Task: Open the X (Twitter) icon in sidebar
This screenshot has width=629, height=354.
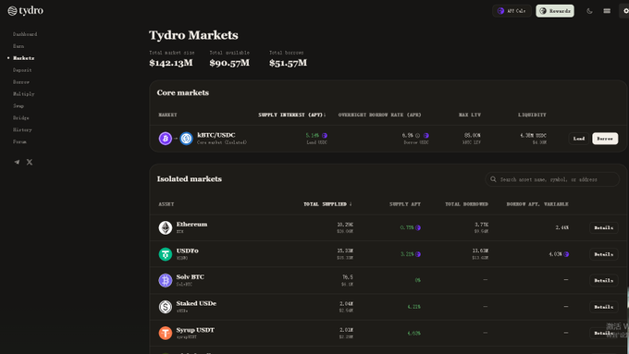Action: point(30,163)
